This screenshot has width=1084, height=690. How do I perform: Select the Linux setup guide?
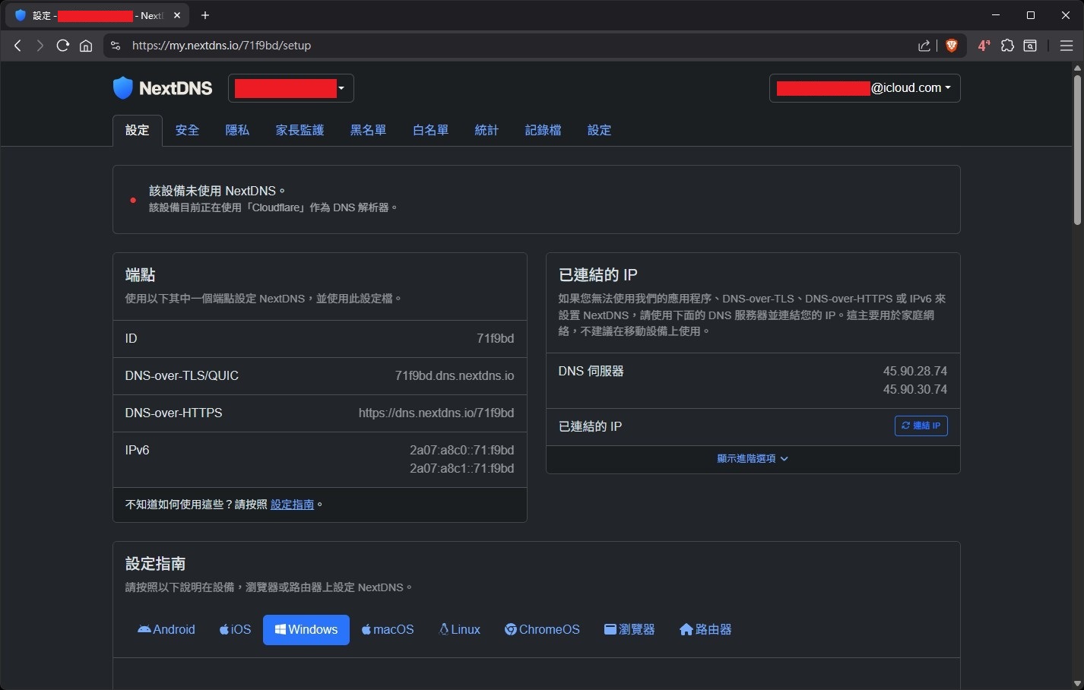460,629
